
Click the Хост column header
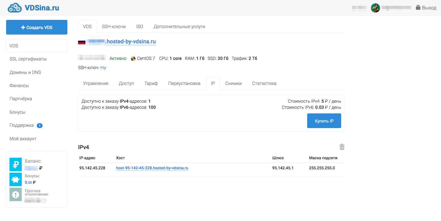click(120, 158)
